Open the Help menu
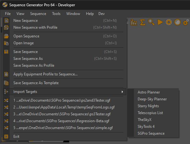This screenshot has width=190, height=144. pyautogui.click(x=90, y=14)
